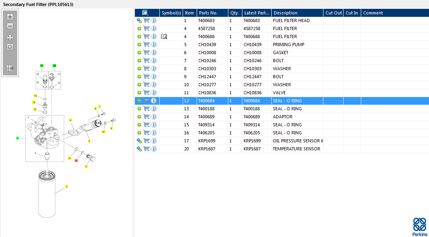Add PRIMING PUMP CH10439 to cart

(x=146, y=45)
